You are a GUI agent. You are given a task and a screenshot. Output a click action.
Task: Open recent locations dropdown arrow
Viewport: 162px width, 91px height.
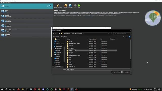click(58, 34)
